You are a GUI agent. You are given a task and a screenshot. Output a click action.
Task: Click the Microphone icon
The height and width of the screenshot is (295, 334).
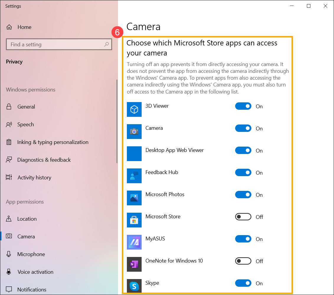(x=9, y=254)
